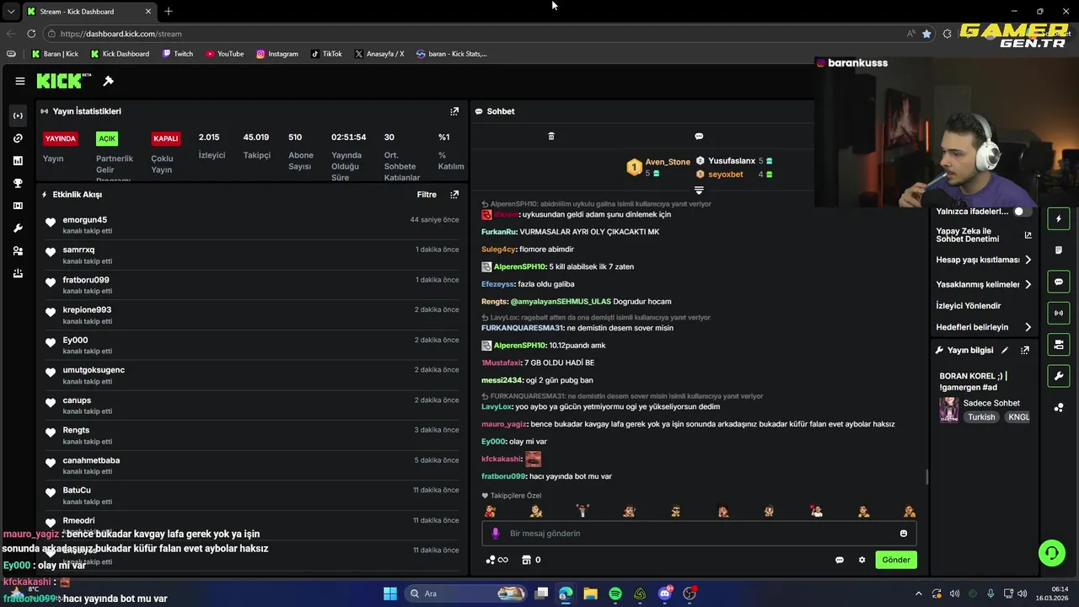Screen dimensions: 1079x607
Task: Select the chat bubble icon next to the gear
Action: pos(840,560)
